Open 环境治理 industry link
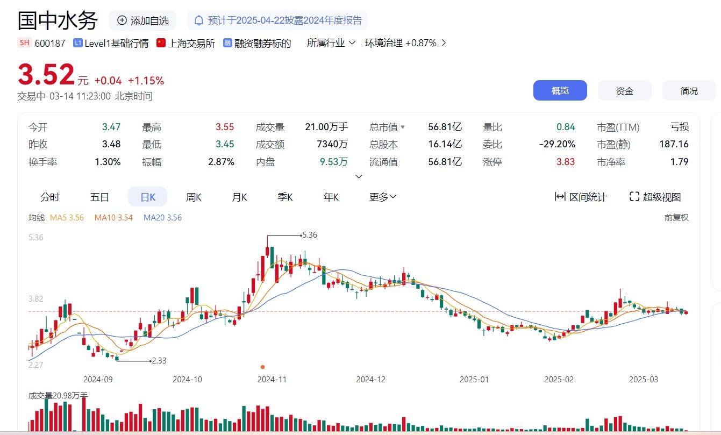The image size is (721, 435). (405, 43)
